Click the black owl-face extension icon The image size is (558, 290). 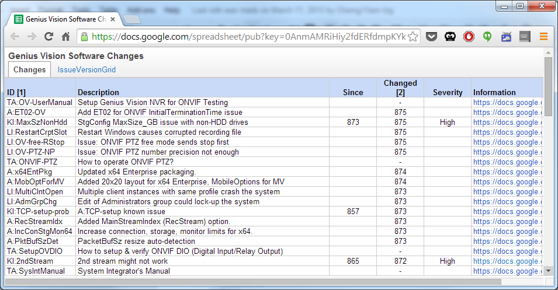(450, 36)
